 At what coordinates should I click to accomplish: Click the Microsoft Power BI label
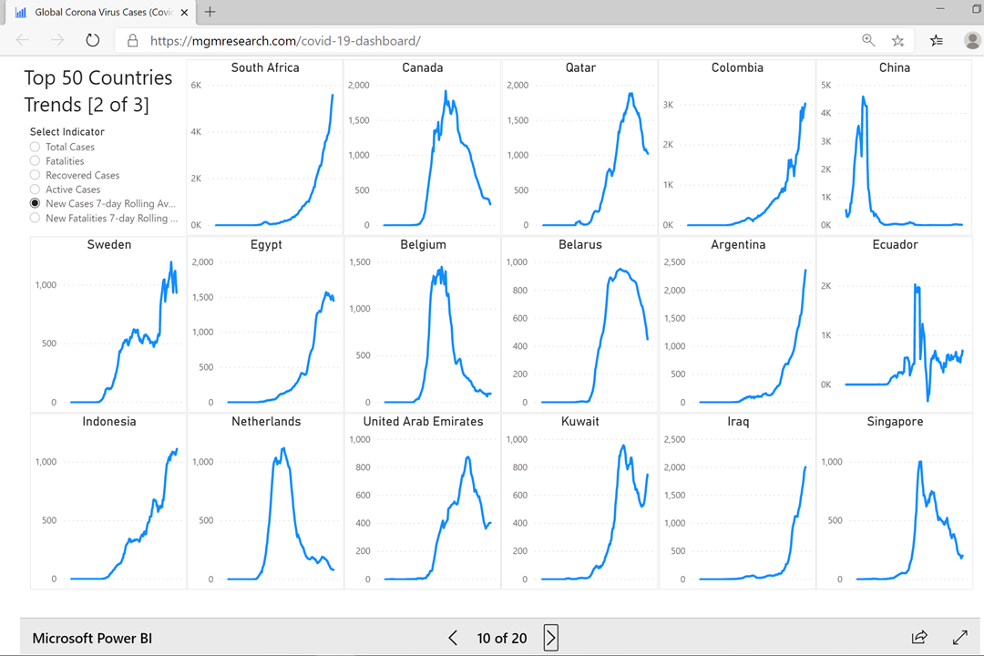click(x=92, y=638)
